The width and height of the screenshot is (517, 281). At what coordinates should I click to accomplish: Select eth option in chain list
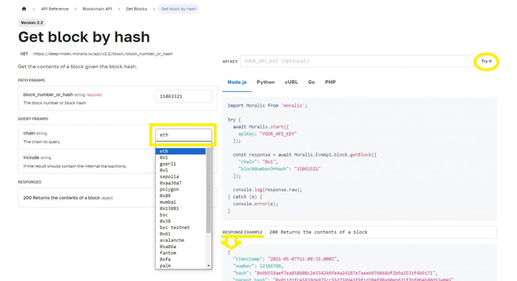pos(181,151)
